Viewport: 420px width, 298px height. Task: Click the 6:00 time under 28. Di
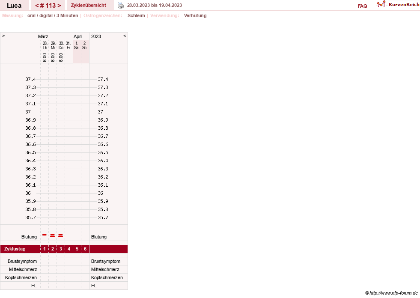pos(45,57)
